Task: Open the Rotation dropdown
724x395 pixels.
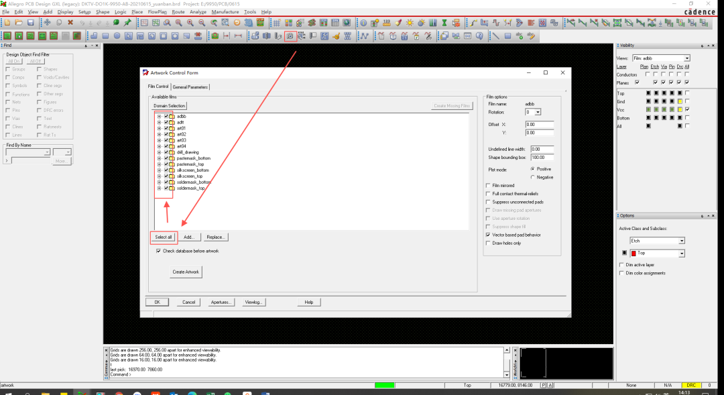Action: [x=538, y=112]
